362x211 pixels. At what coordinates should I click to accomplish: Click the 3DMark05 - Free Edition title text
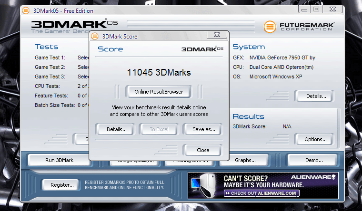point(63,11)
